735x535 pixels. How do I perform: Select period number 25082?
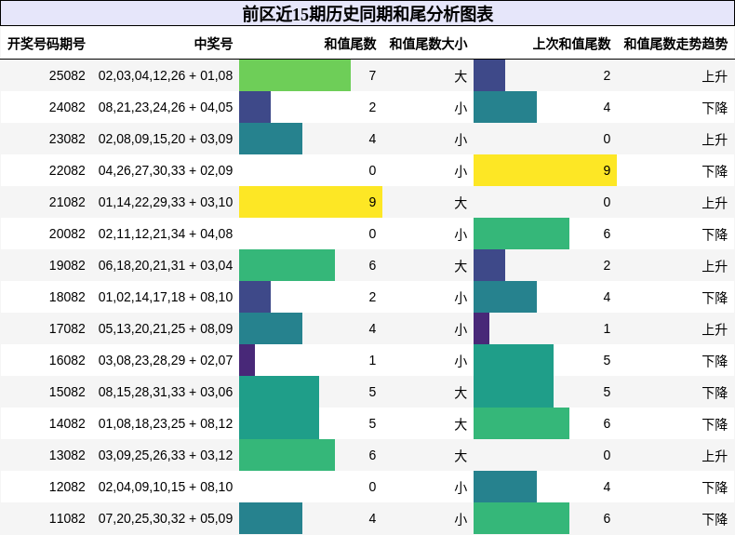pyautogui.click(x=67, y=75)
